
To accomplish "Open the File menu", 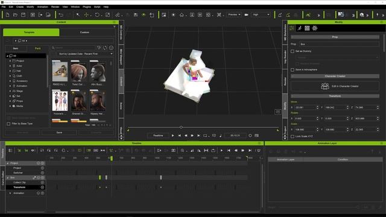I will (4, 7).
